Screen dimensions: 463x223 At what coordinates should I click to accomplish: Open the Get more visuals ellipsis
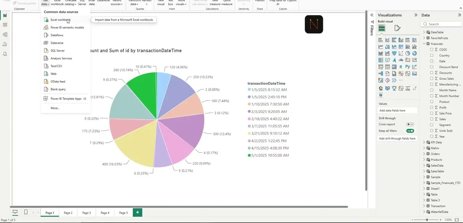[x=401, y=80]
